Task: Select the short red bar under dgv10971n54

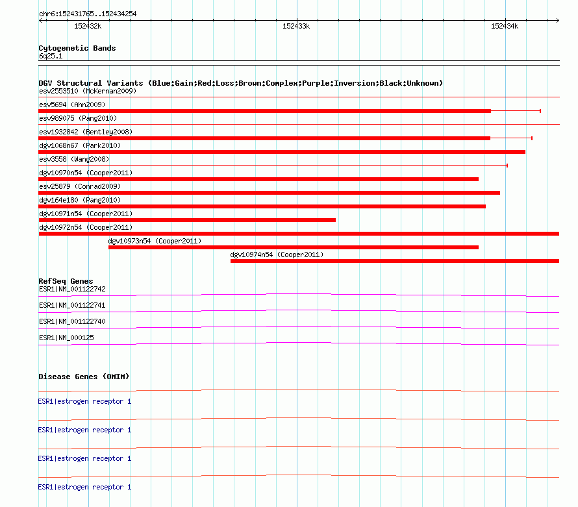Action: (x=187, y=220)
